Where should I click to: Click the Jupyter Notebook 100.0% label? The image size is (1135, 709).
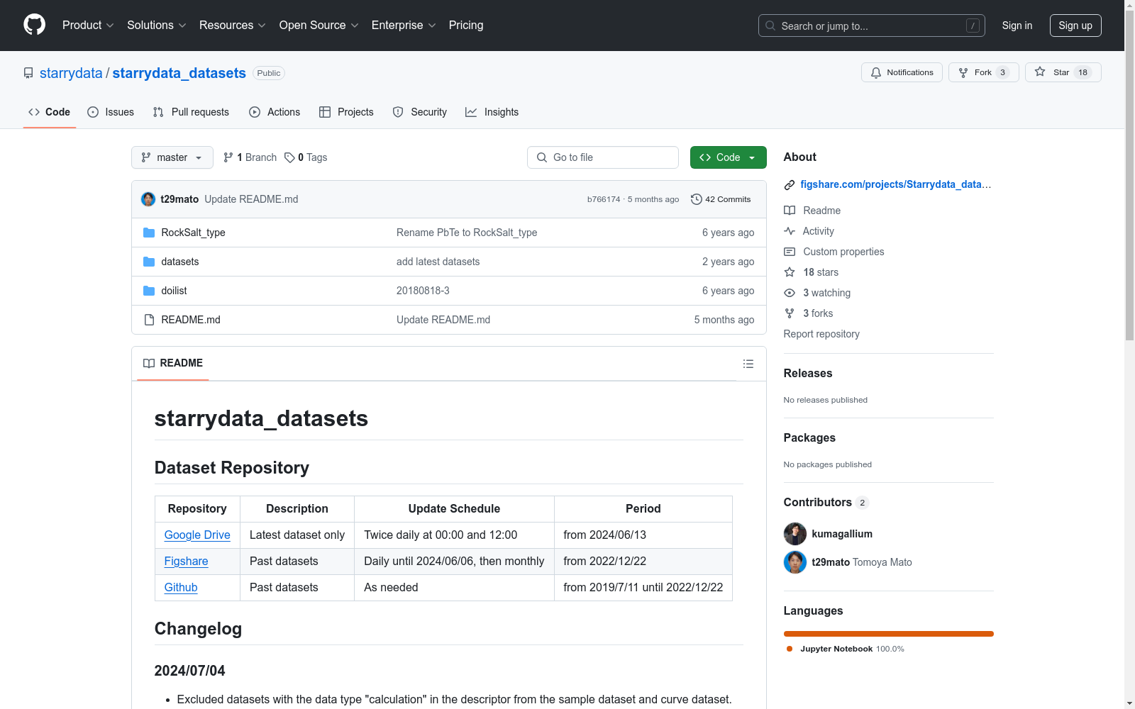pos(852,649)
